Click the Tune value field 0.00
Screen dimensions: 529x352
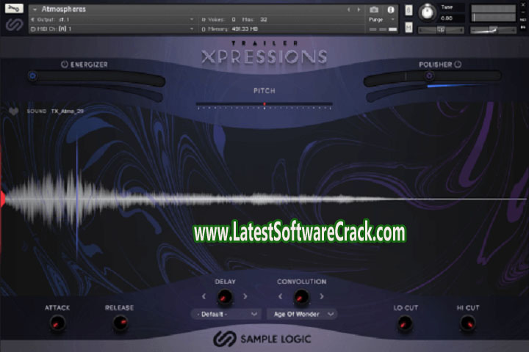click(450, 18)
